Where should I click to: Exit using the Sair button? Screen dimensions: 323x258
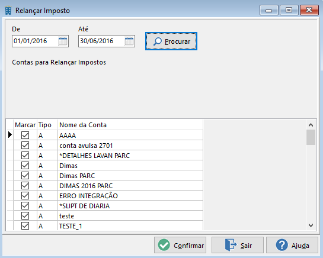(x=238, y=245)
